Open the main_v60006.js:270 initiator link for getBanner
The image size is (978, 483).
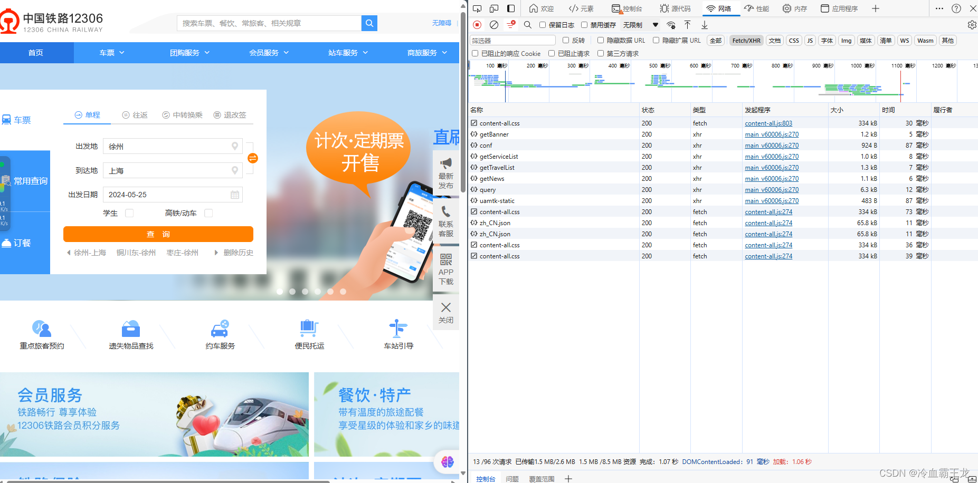click(x=772, y=134)
